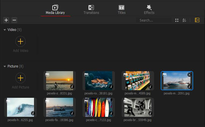The height and width of the screenshot is (127, 205).
Task: Open the Titles tab
Action: tap(122, 10)
